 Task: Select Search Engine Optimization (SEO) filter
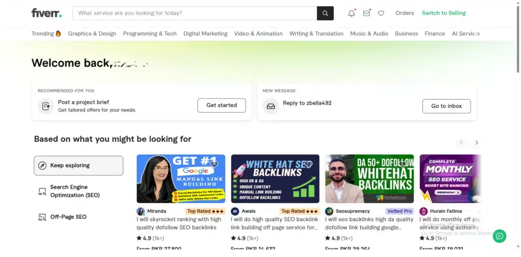(78, 191)
